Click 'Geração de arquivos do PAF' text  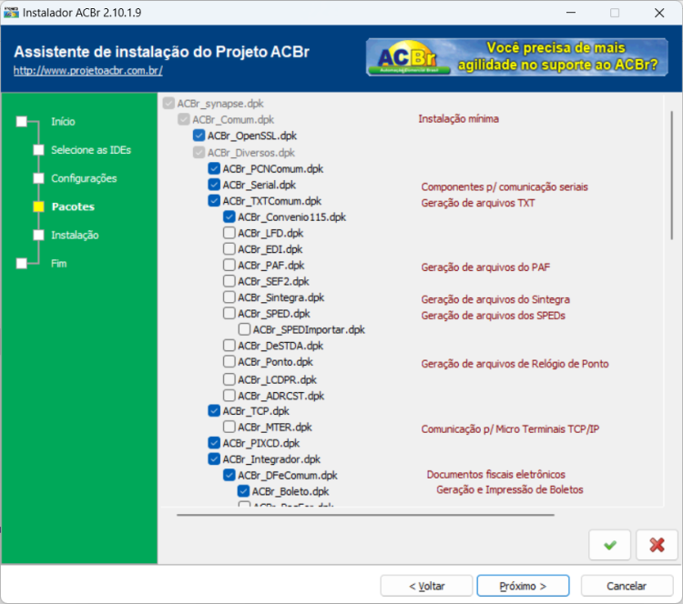click(x=485, y=267)
